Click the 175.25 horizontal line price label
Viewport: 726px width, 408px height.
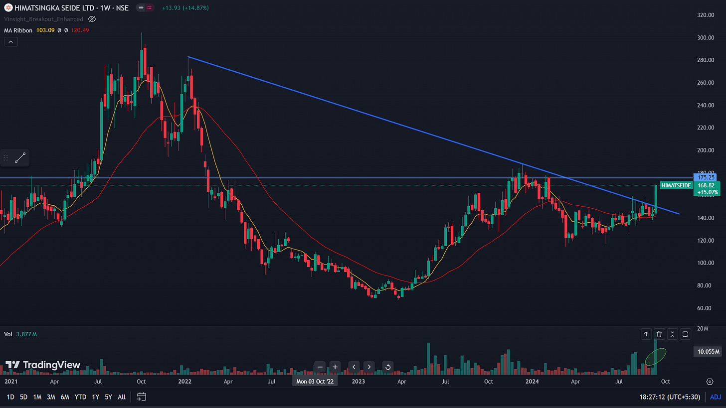click(x=707, y=177)
